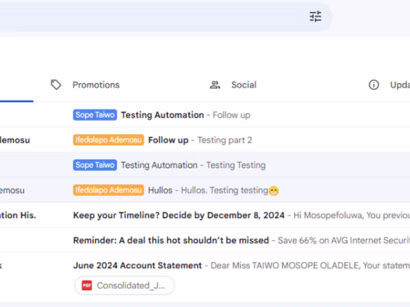Open the Updates tab
410x307 pixels.
[x=400, y=85]
